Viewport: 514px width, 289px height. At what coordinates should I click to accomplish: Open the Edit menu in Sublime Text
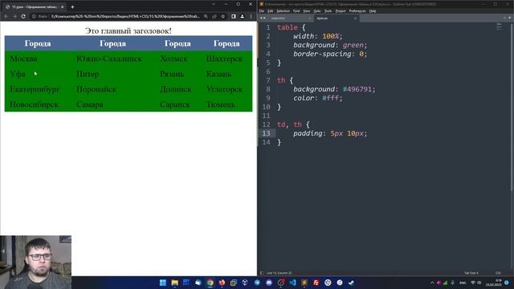(270, 10)
